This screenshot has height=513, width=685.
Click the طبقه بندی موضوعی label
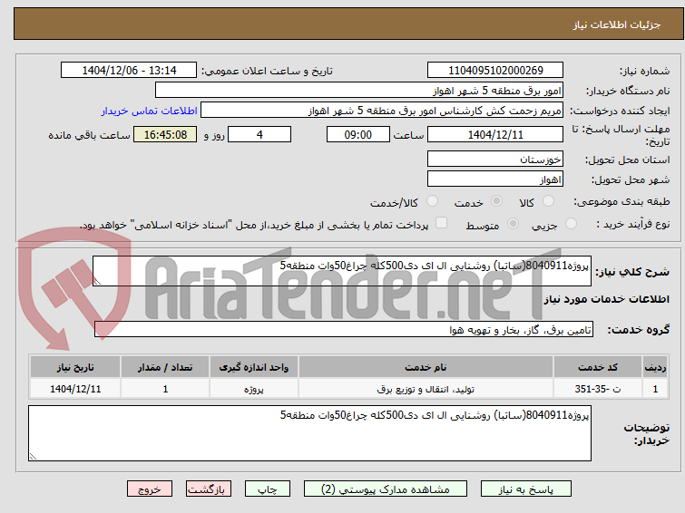[621, 202]
